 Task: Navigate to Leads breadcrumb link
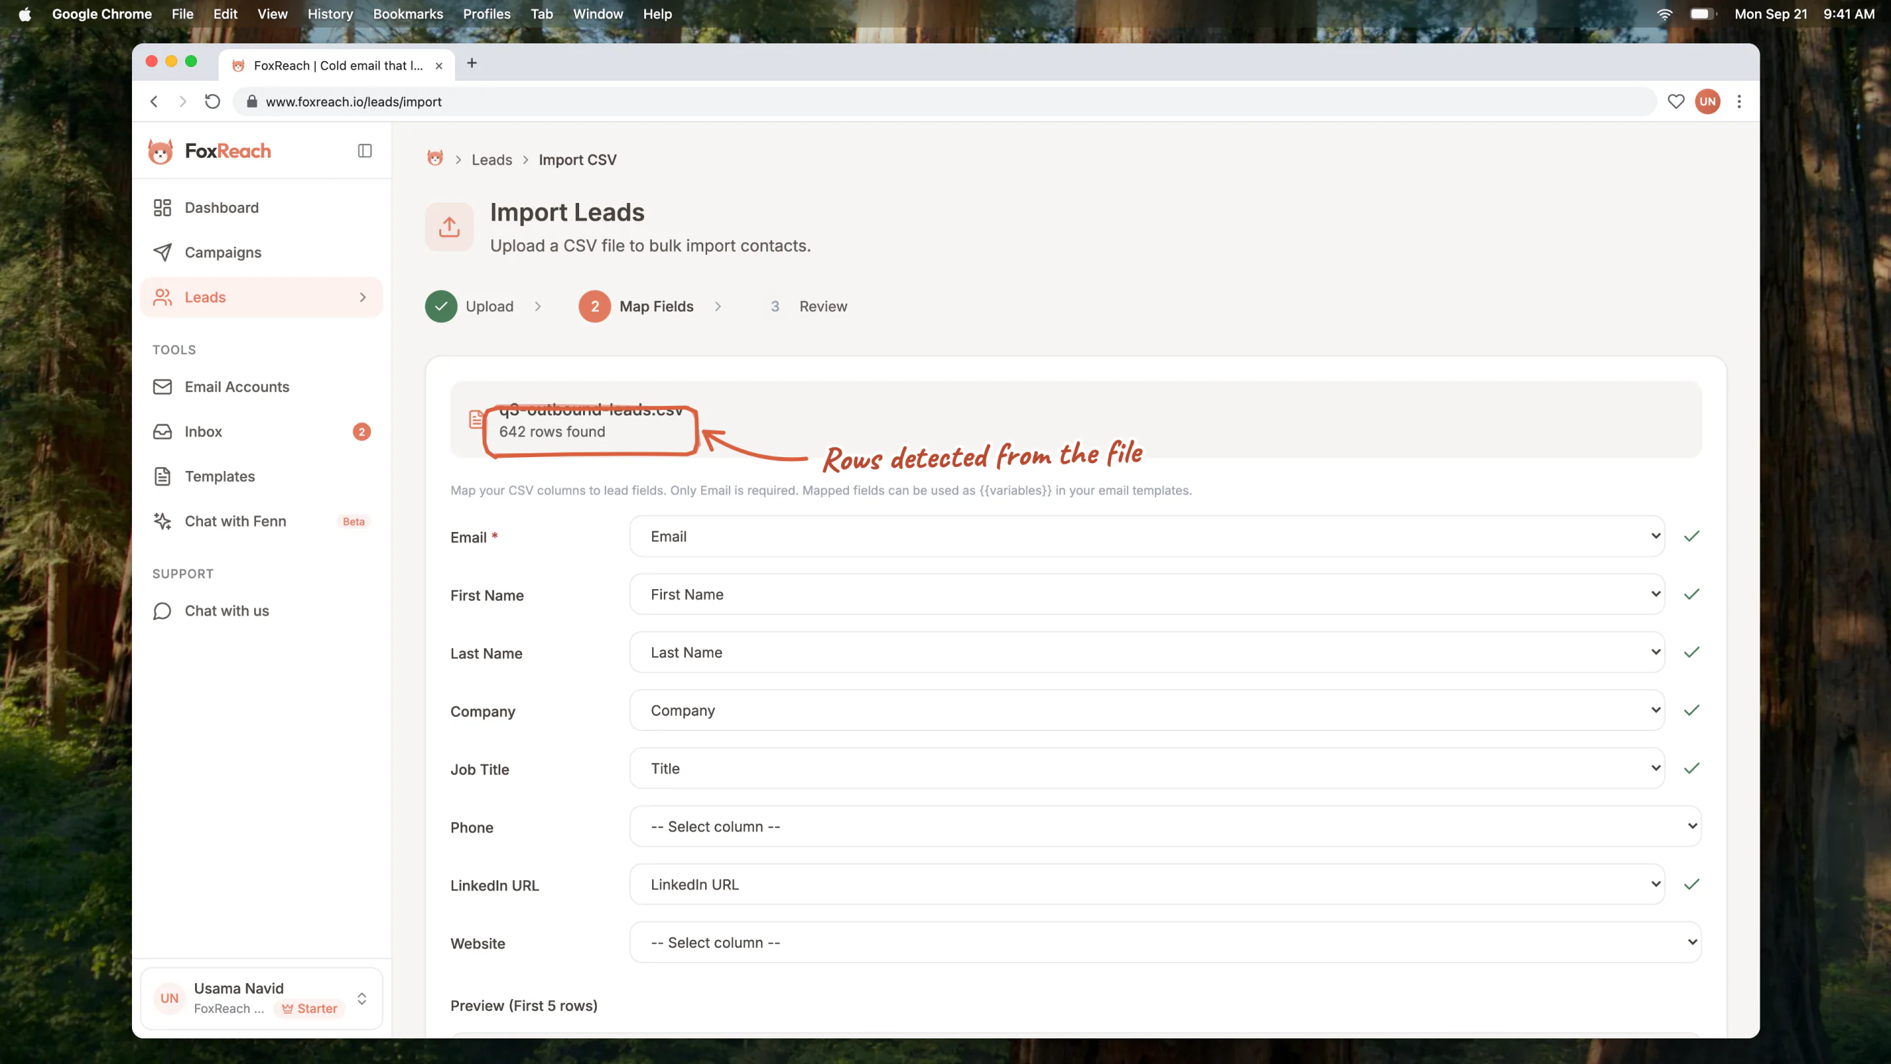coord(492,160)
